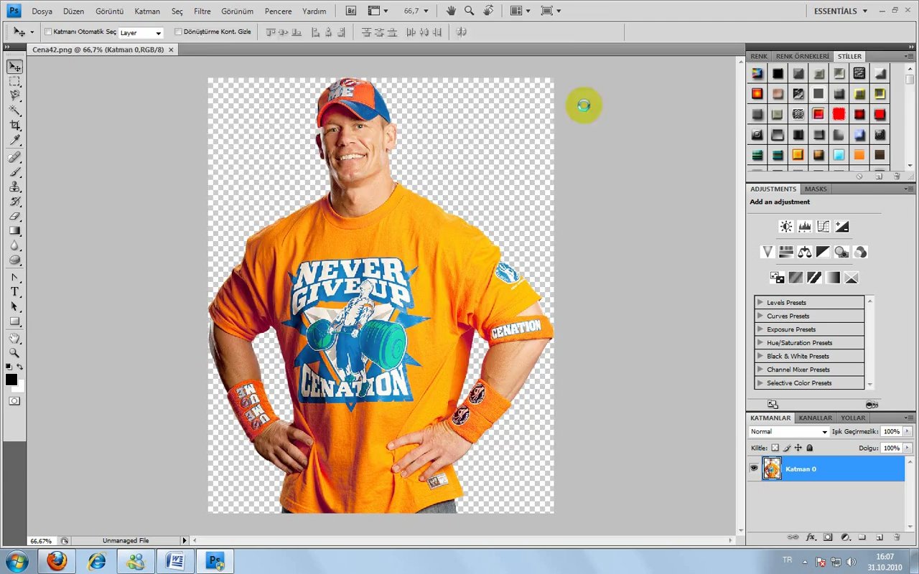Viewport: 919px width, 574px height.
Task: Open the Dosya menu
Action: click(x=42, y=11)
